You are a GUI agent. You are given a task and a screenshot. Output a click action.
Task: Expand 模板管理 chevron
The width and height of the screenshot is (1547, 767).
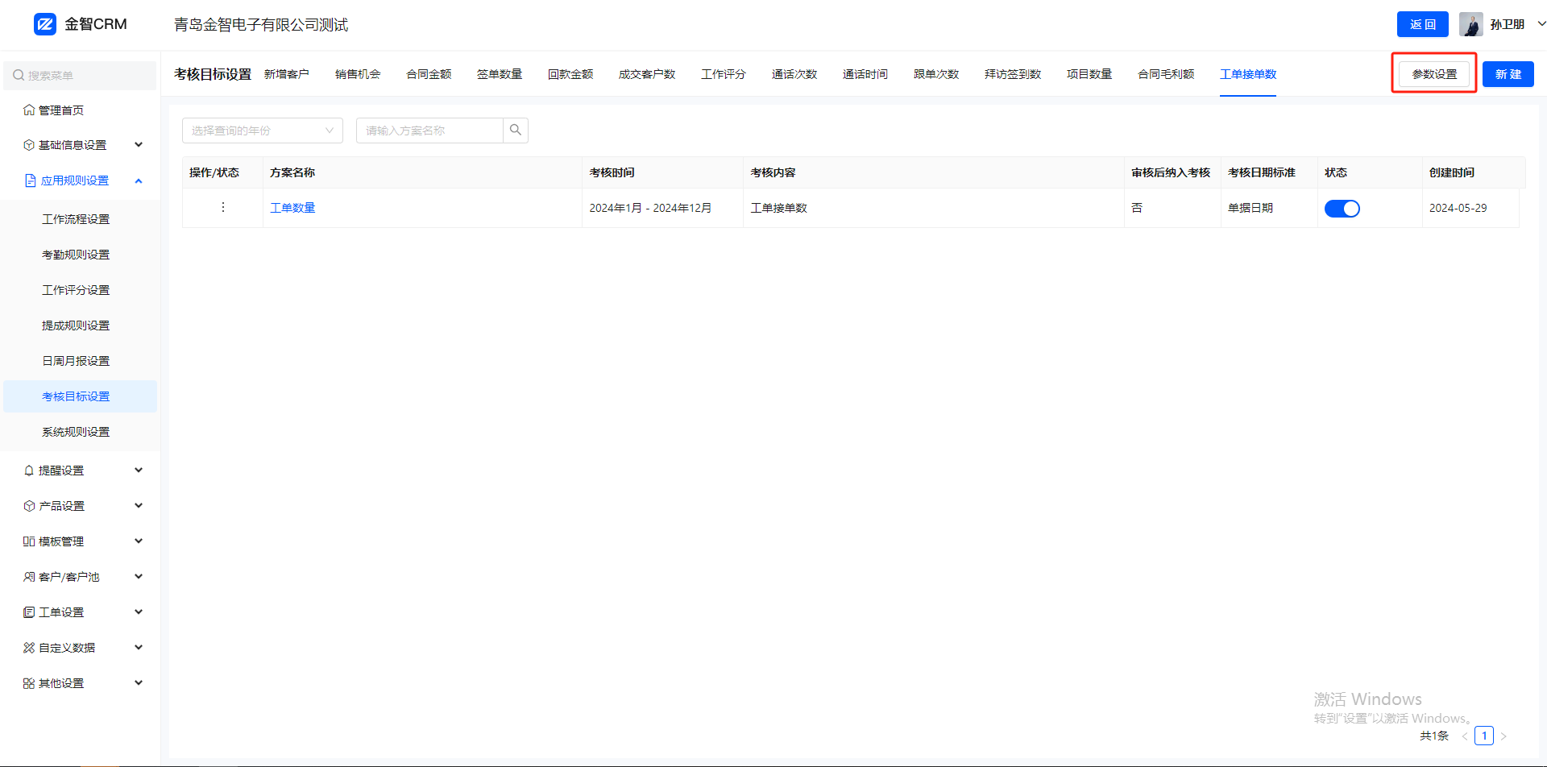point(139,541)
